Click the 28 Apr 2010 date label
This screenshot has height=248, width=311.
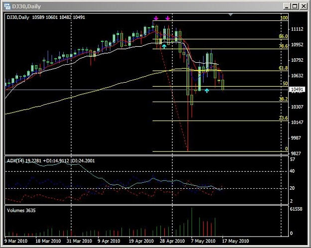coord(172,241)
